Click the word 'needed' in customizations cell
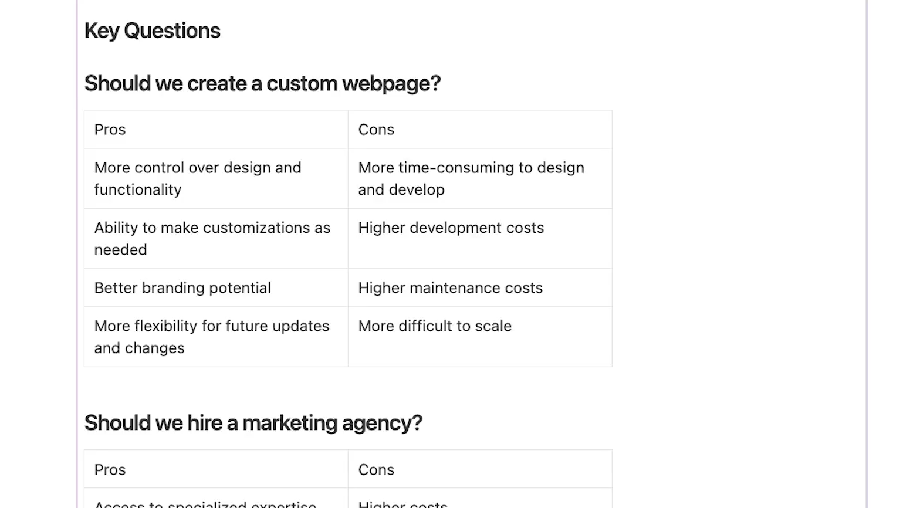Image resolution: width=910 pixels, height=508 pixels. point(120,250)
